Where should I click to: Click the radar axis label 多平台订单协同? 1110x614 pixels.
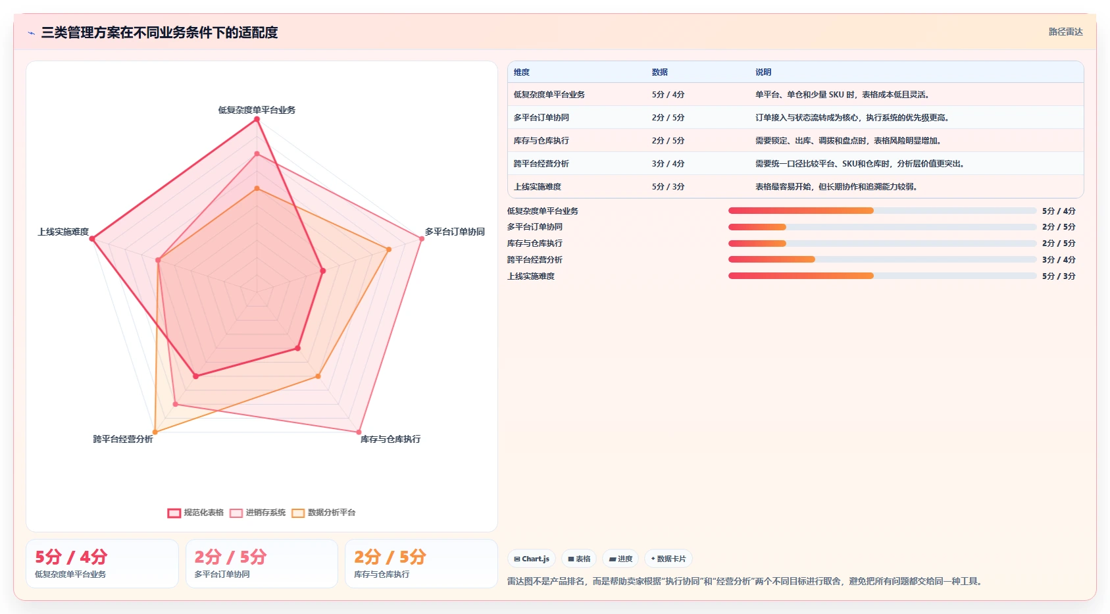[455, 232]
